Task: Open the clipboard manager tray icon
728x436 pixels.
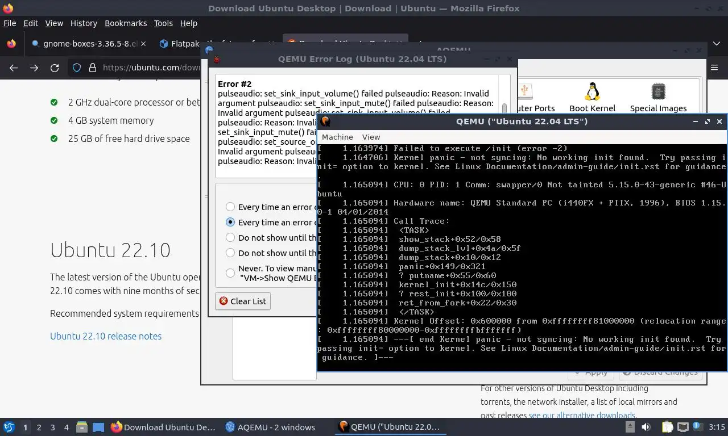Action: 668,427
